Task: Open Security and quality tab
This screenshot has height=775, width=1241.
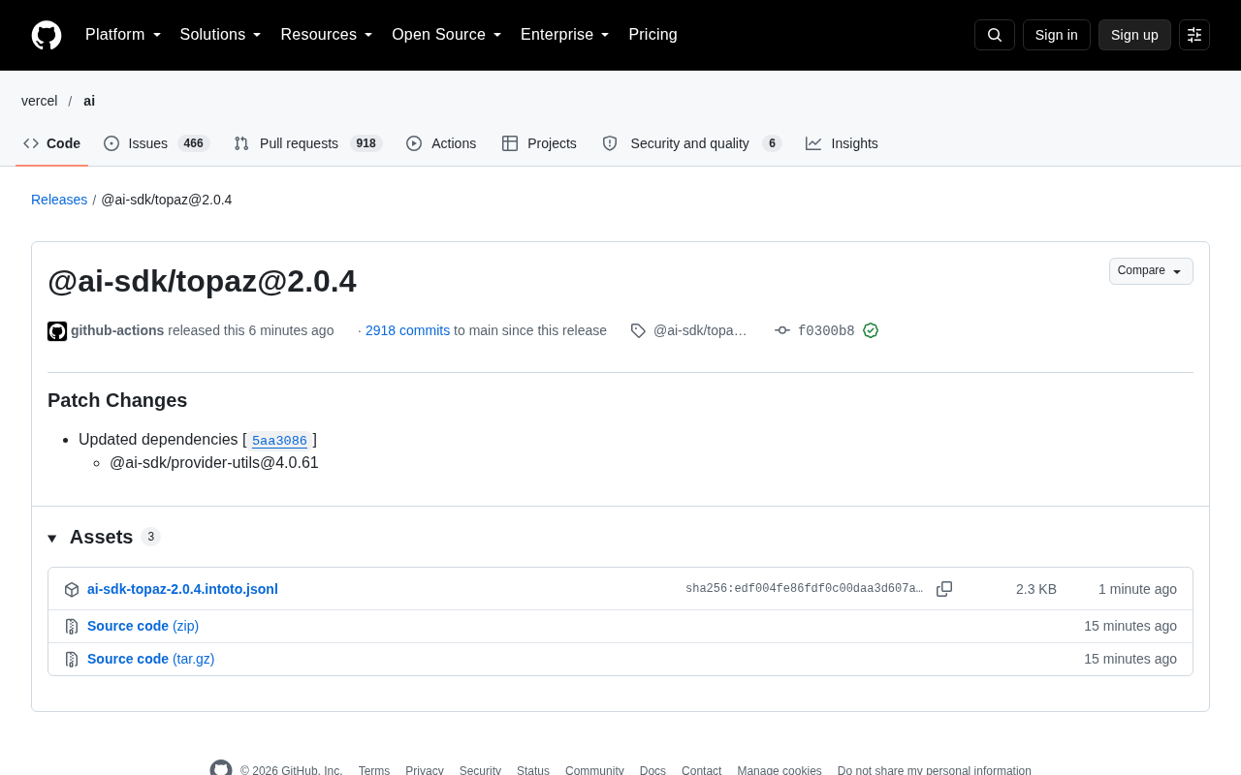Action: pyautogui.click(x=691, y=143)
